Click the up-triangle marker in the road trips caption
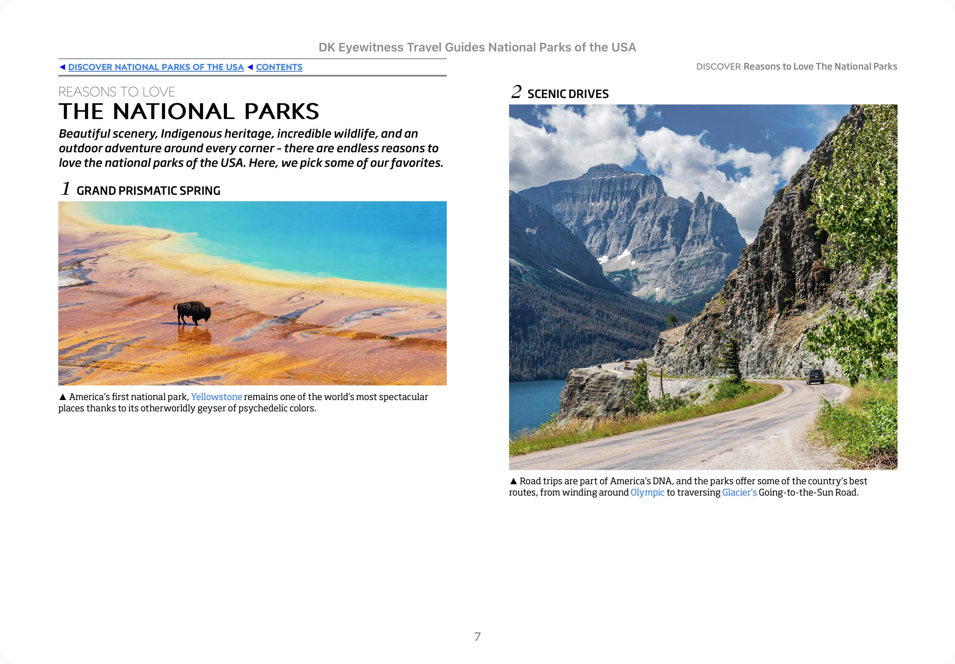The height and width of the screenshot is (664, 955). coord(514,481)
